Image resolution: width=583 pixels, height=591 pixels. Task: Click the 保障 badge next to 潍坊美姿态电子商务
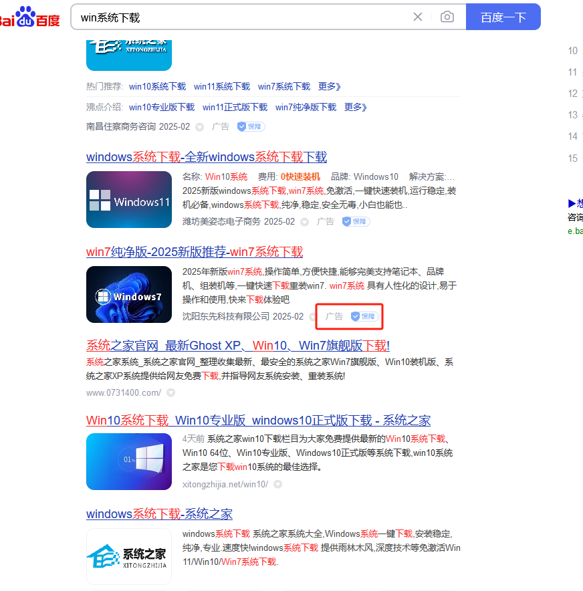tap(356, 222)
